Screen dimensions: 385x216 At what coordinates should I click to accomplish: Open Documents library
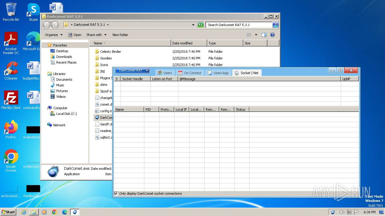64,79
